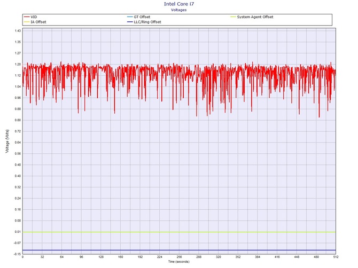Click the flat dark blue LLC/Ring Offset line
This screenshot has width=358, height=268.
(179, 250)
